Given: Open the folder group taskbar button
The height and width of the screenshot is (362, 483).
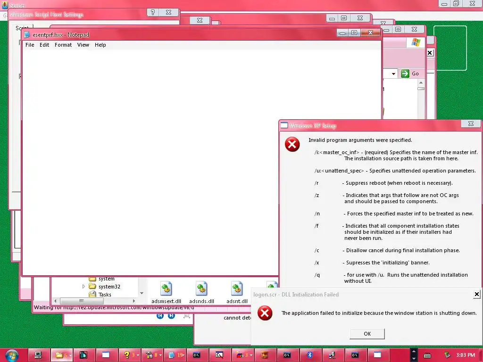Looking at the screenshot, I should tap(61, 355).
